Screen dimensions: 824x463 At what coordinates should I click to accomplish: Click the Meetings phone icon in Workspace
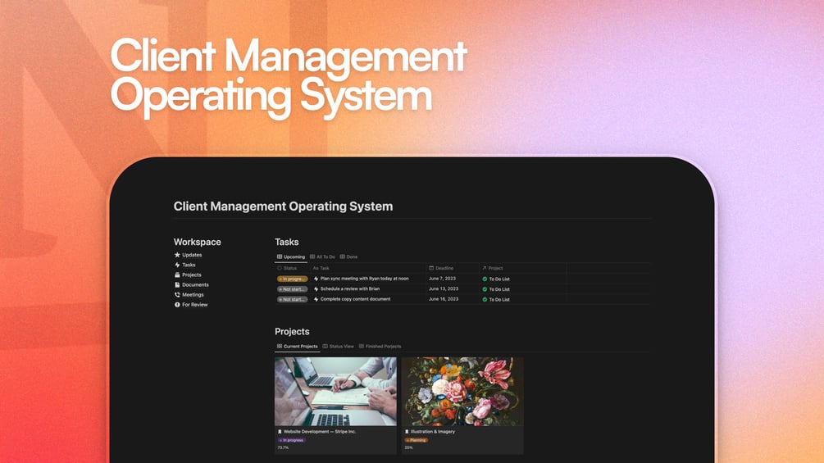tap(177, 294)
